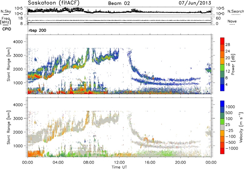244x169 pixels.
Task: Click the Power [dB] colorbar label
Action: [x=233, y=64]
